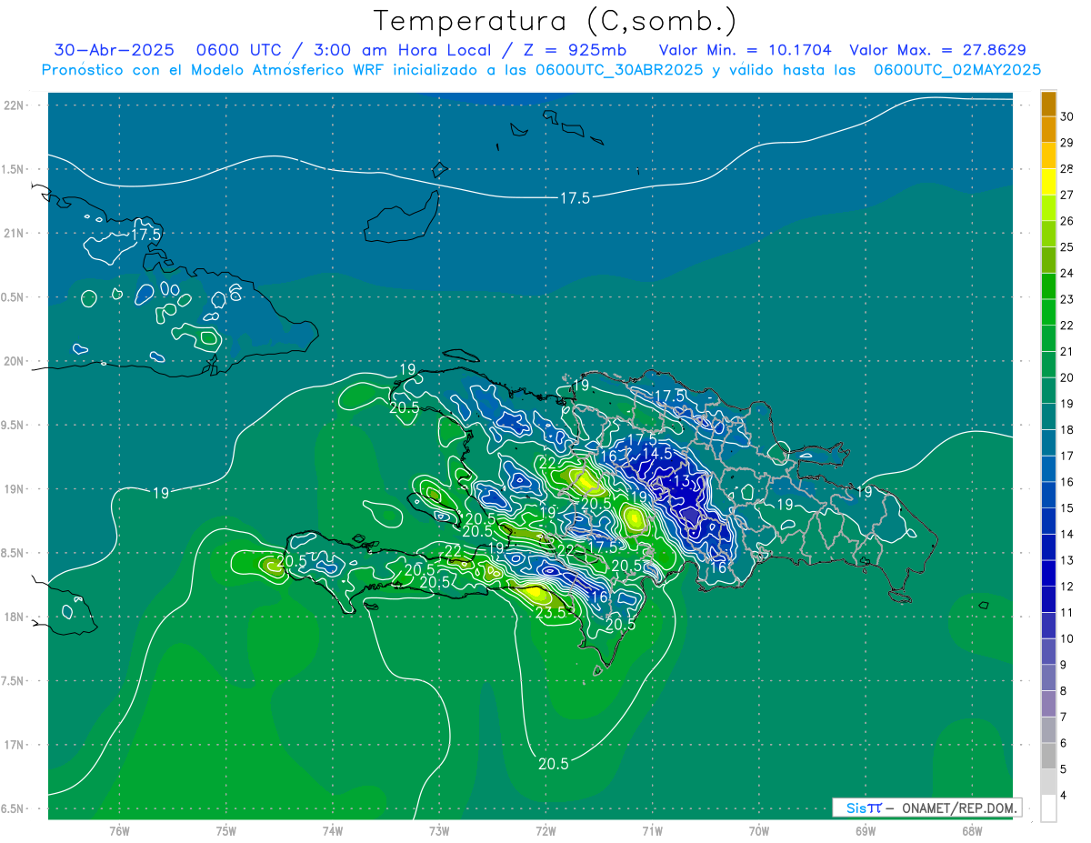Click the legend value 24
1091x843 pixels.
pyautogui.click(x=1067, y=273)
